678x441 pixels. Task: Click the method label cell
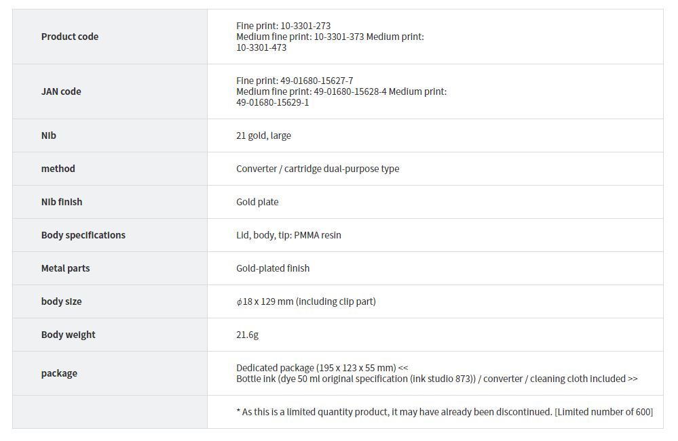coord(58,169)
